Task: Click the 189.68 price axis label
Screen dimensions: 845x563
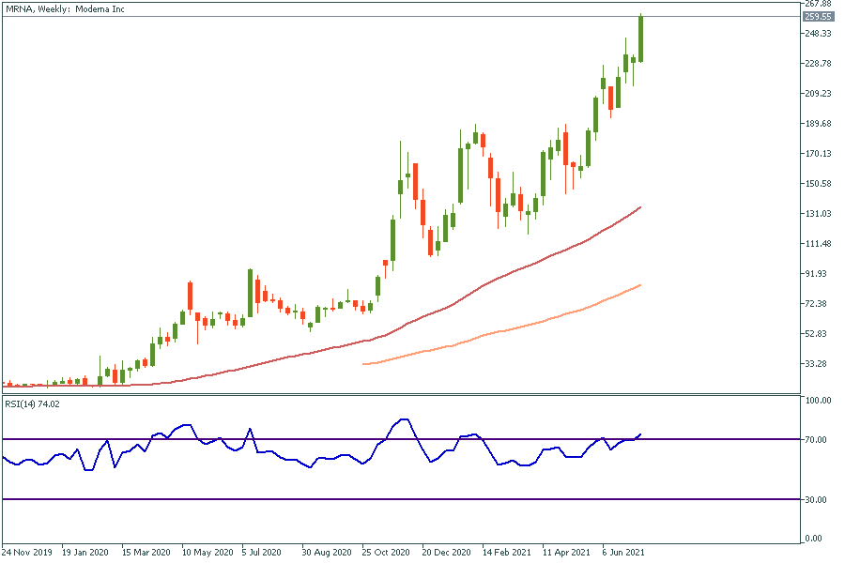Action: point(820,124)
